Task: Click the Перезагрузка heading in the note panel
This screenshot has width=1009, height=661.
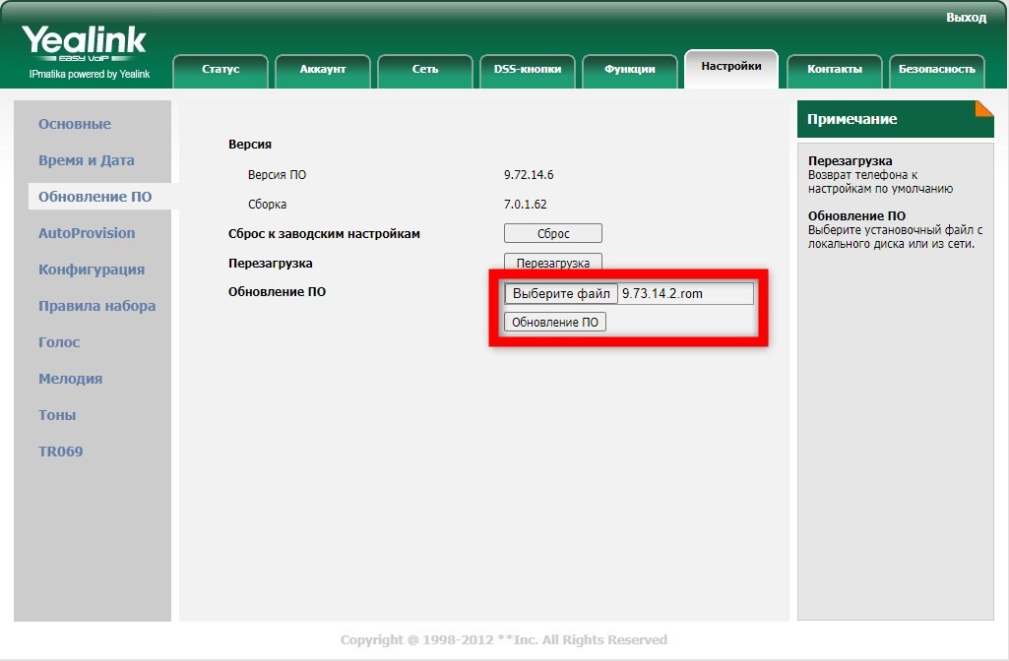Action: 851,160
